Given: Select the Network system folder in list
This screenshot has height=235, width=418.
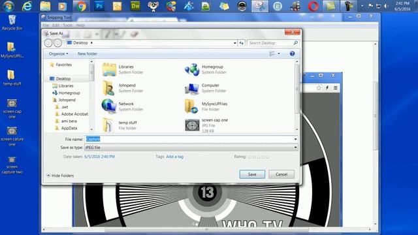Looking at the screenshot, I should (x=123, y=106).
